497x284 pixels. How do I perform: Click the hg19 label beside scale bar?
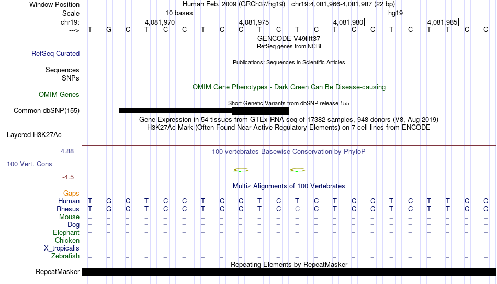[396, 13]
